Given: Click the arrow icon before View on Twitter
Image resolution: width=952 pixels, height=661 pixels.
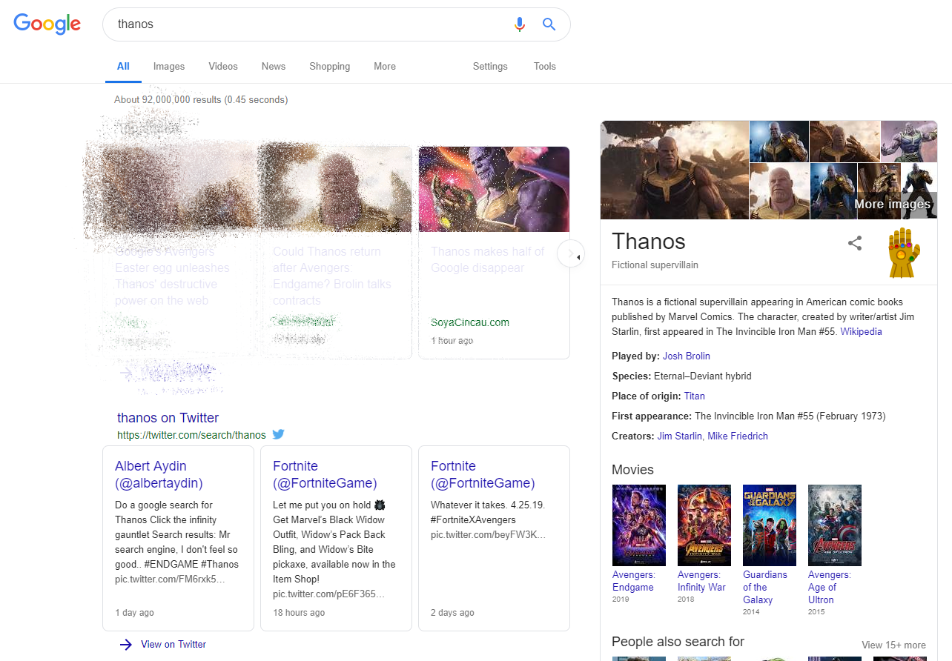Looking at the screenshot, I should tap(126, 645).
